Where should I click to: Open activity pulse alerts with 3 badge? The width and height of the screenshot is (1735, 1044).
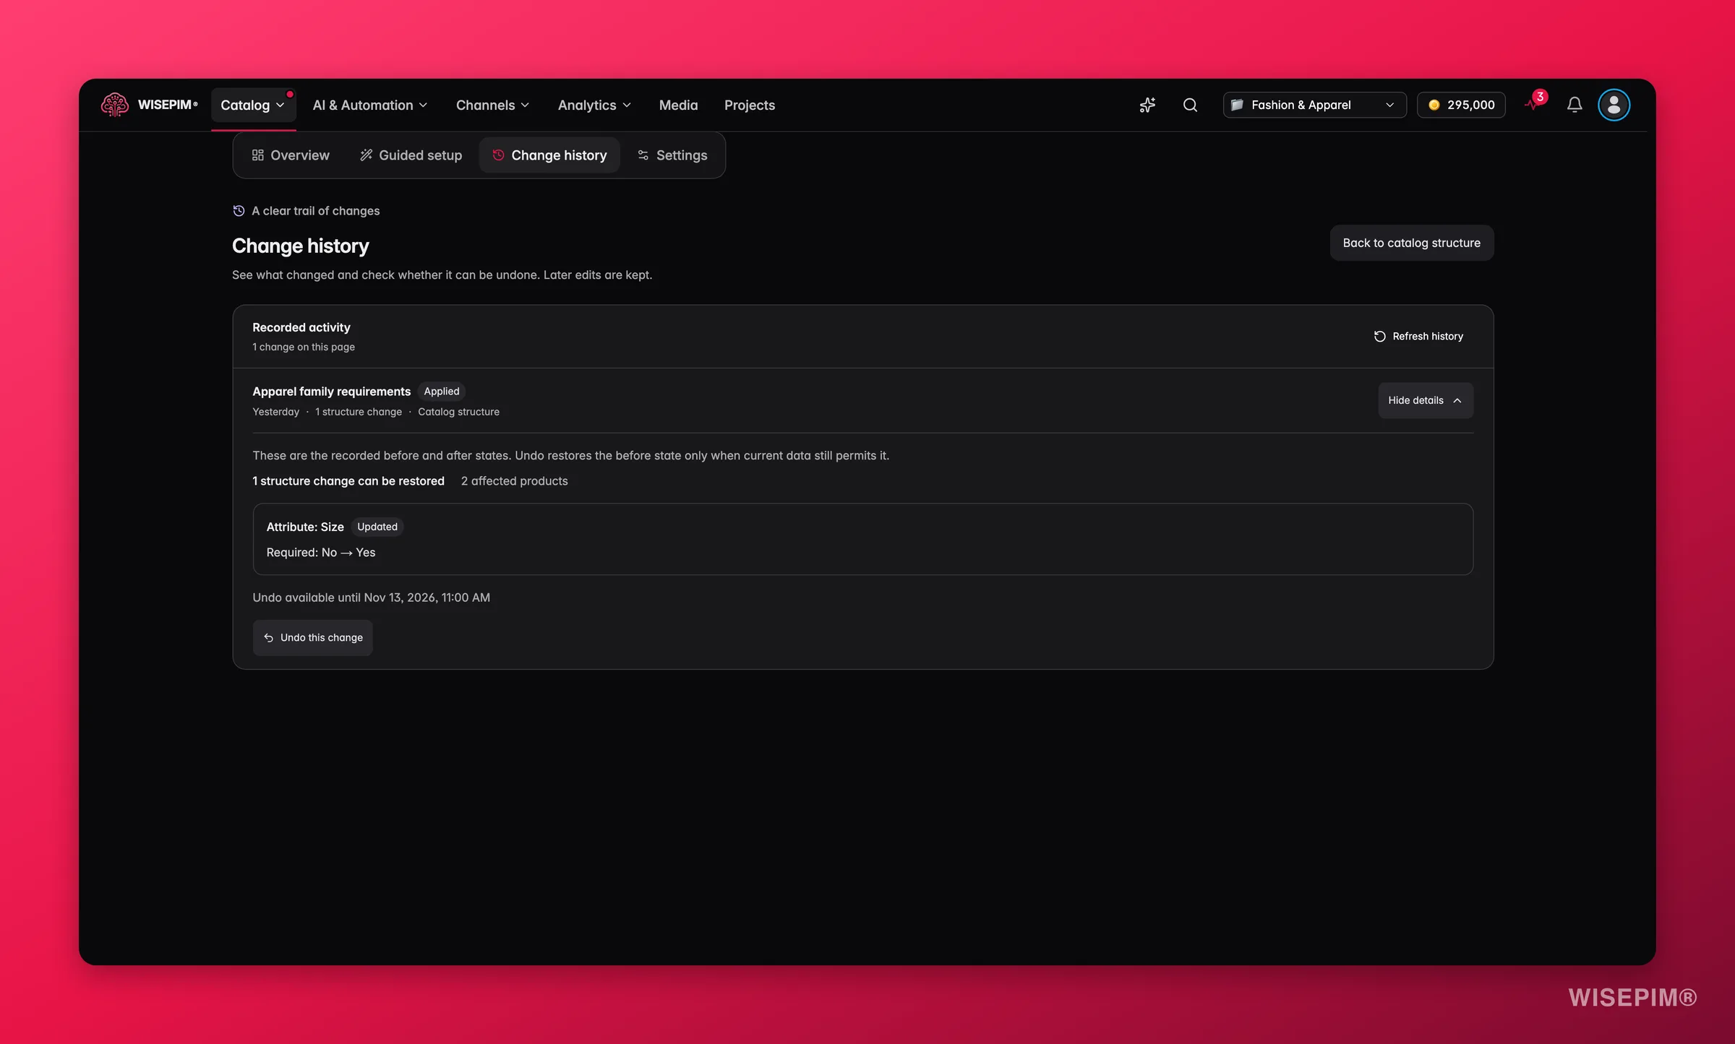click(x=1534, y=103)
